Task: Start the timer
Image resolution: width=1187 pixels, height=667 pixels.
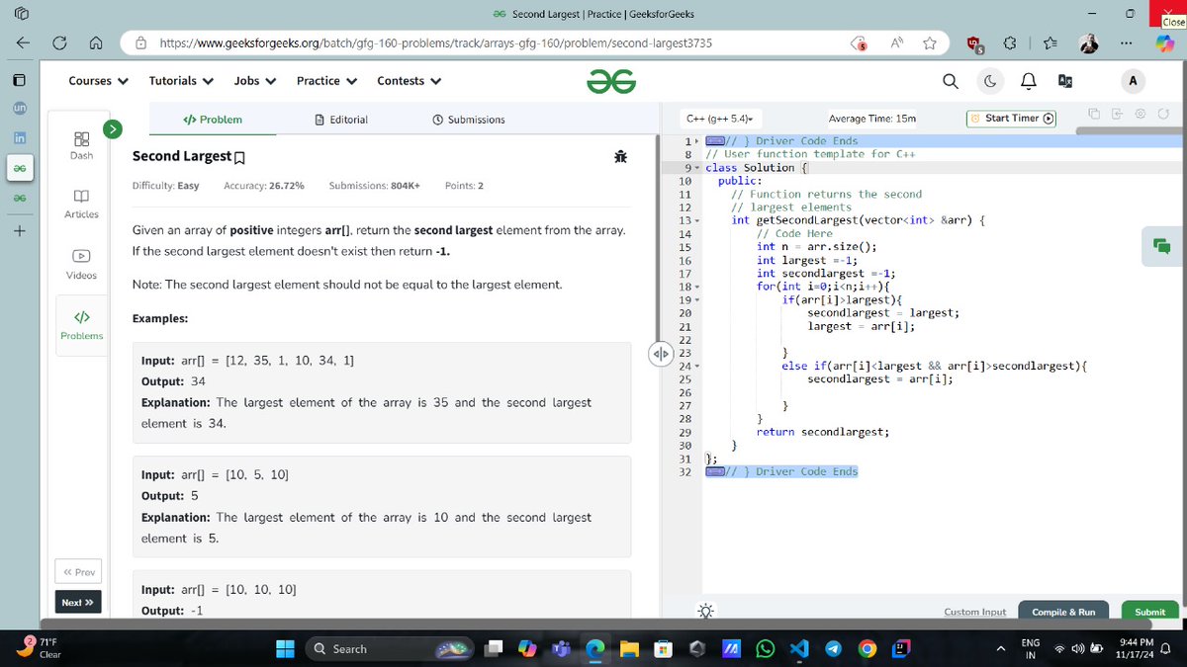Action: point(1012,119)
